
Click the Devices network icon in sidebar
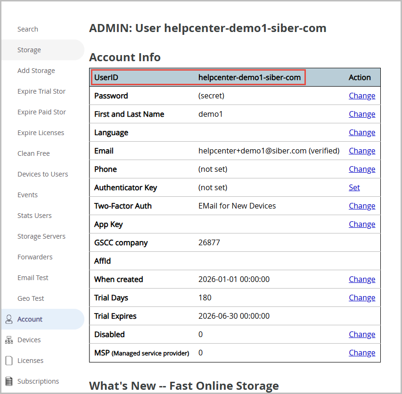tap(8, 340)
